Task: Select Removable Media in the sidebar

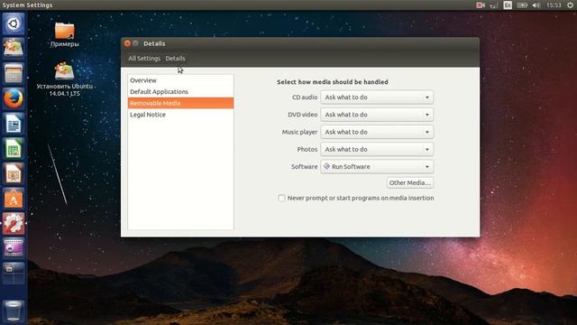Action: pyautogui.click(x=180, y=103)
